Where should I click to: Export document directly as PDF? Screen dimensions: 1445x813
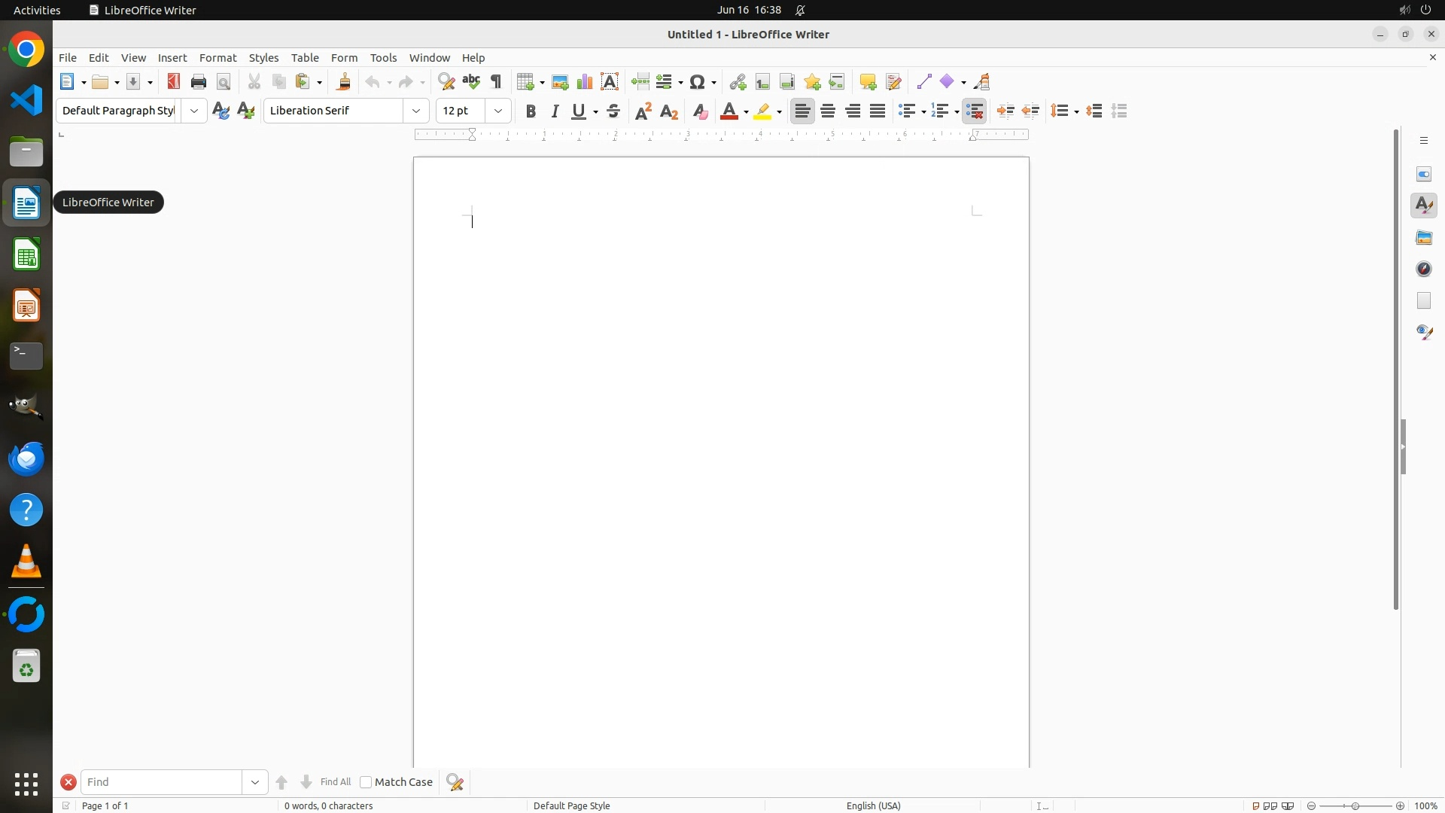(174, 82)
